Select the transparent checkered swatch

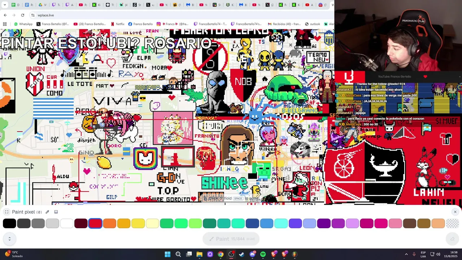coord(452,224)
